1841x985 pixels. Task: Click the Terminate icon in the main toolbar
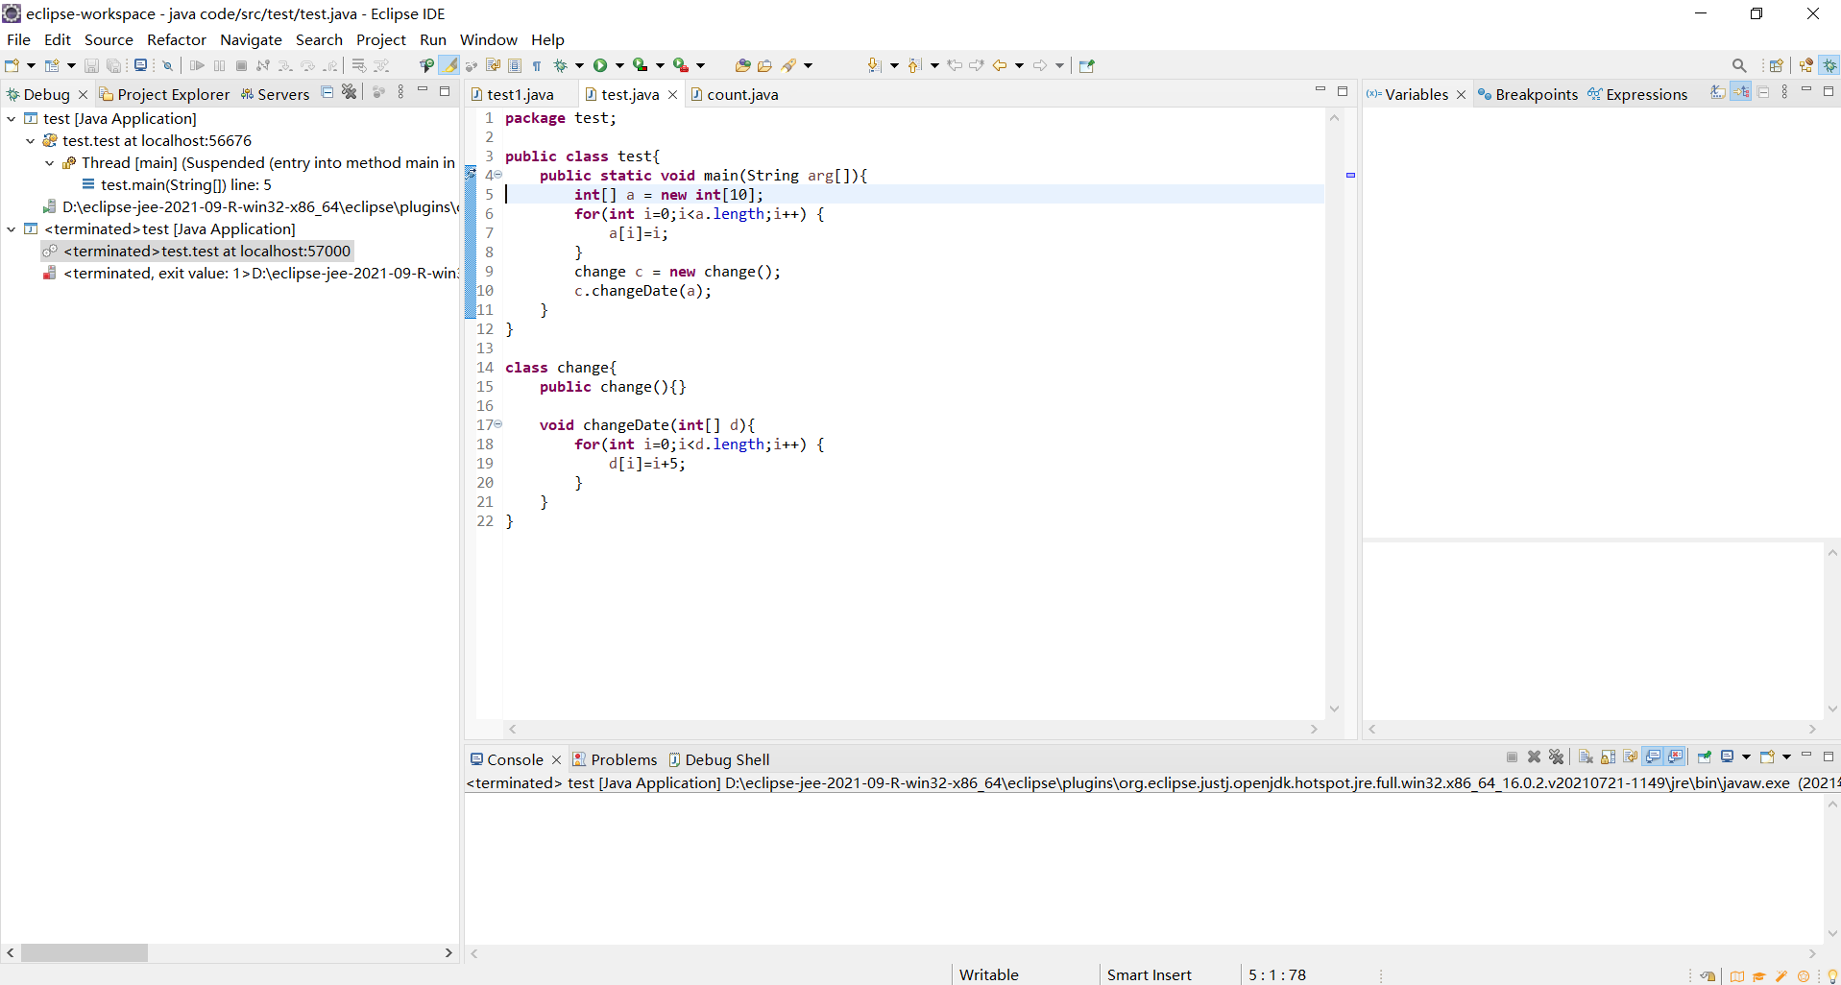pyautogui.click(x=241, y=65)
